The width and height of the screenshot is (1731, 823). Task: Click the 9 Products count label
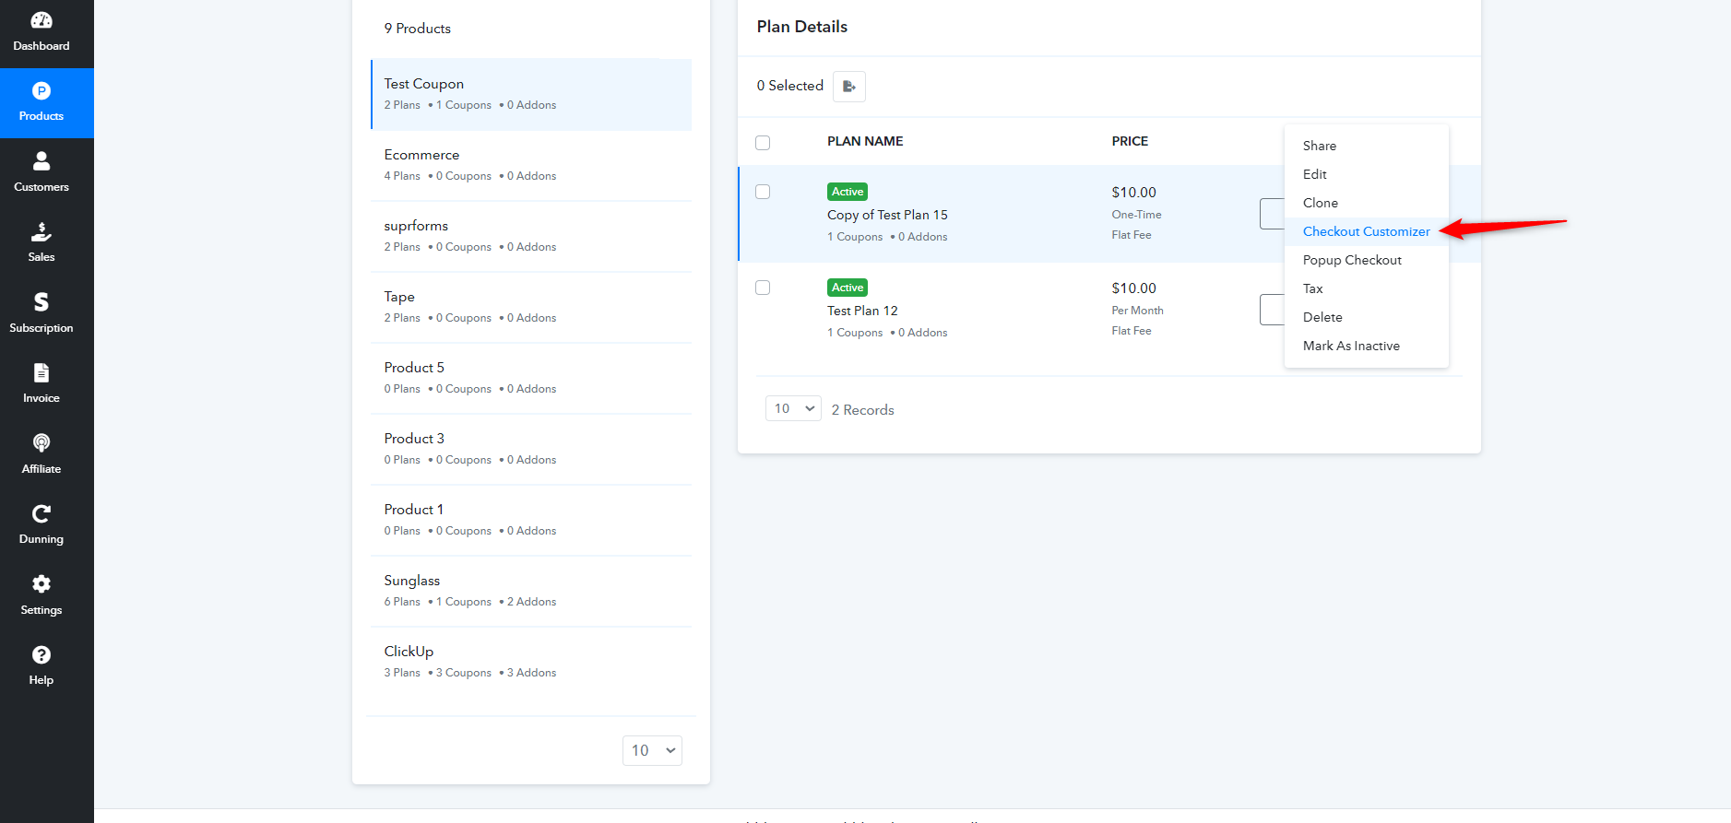[x=418, y=29]
